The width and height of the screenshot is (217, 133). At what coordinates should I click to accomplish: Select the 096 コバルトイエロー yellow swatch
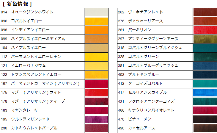[96, 21]
